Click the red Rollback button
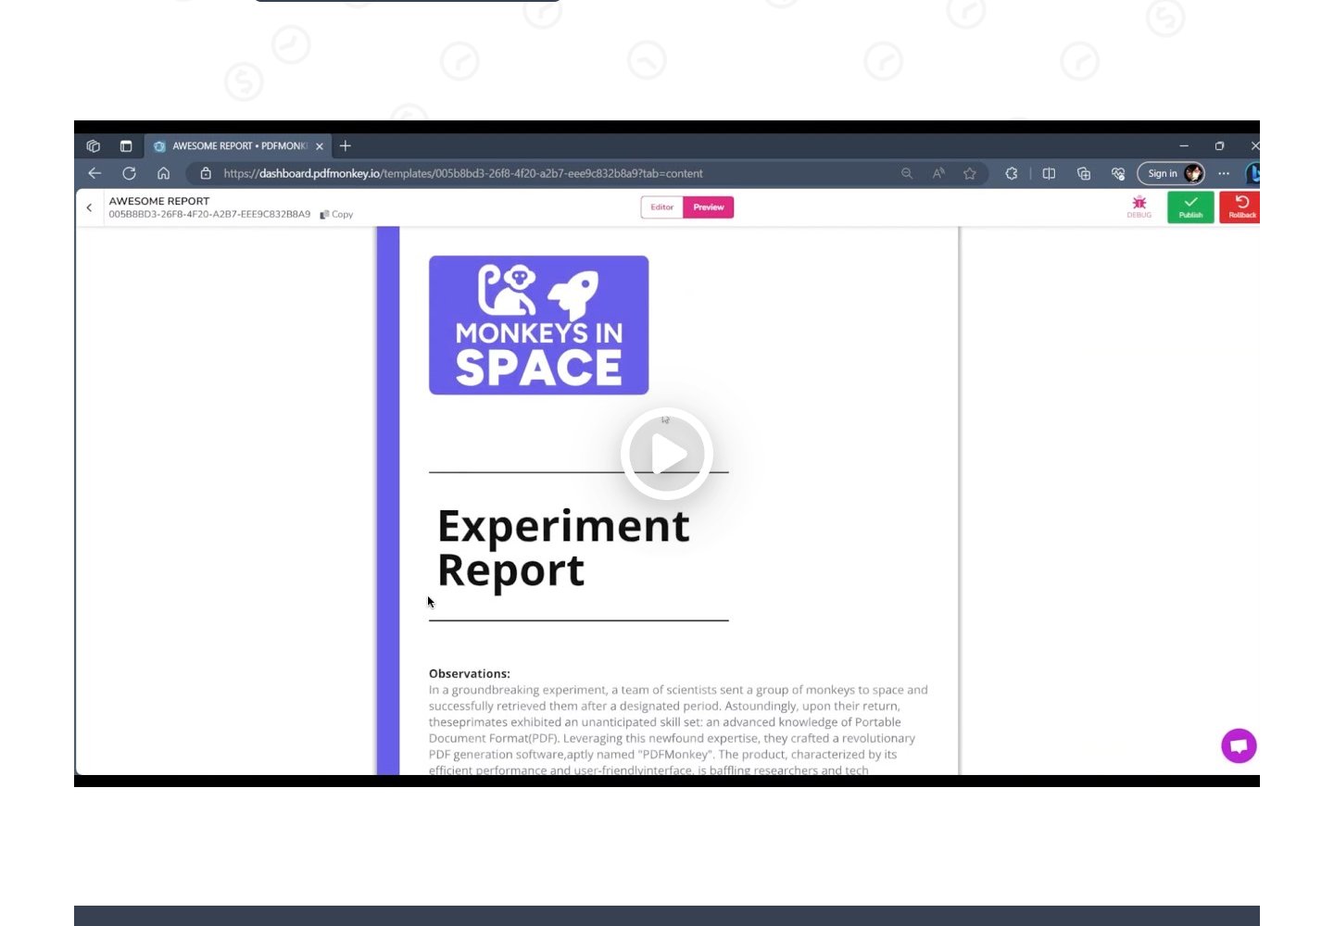The width and height of the screenshot is (1334, 926). [1241, 207]
